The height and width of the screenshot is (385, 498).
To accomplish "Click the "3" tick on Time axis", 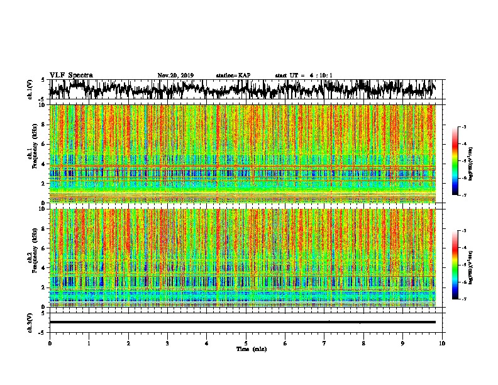I will pos(167,343).
